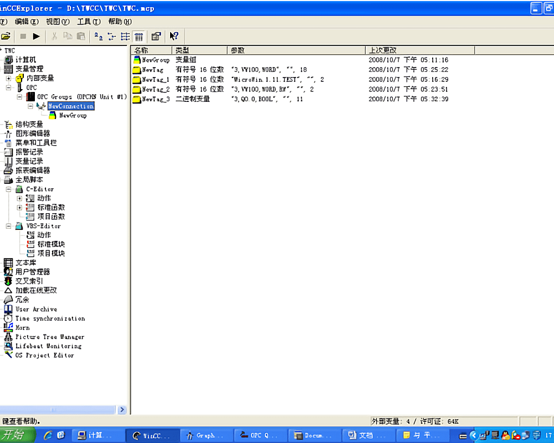The image size is (554, 443).
Task: Click the tree panel horizontal scrollbar right arrow
Action: tap(122, 410)
